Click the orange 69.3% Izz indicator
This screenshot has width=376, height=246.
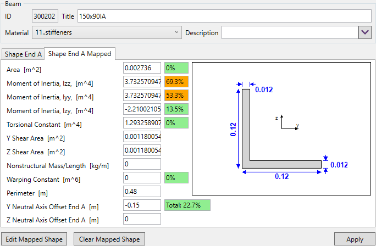(x=176, y=82)
